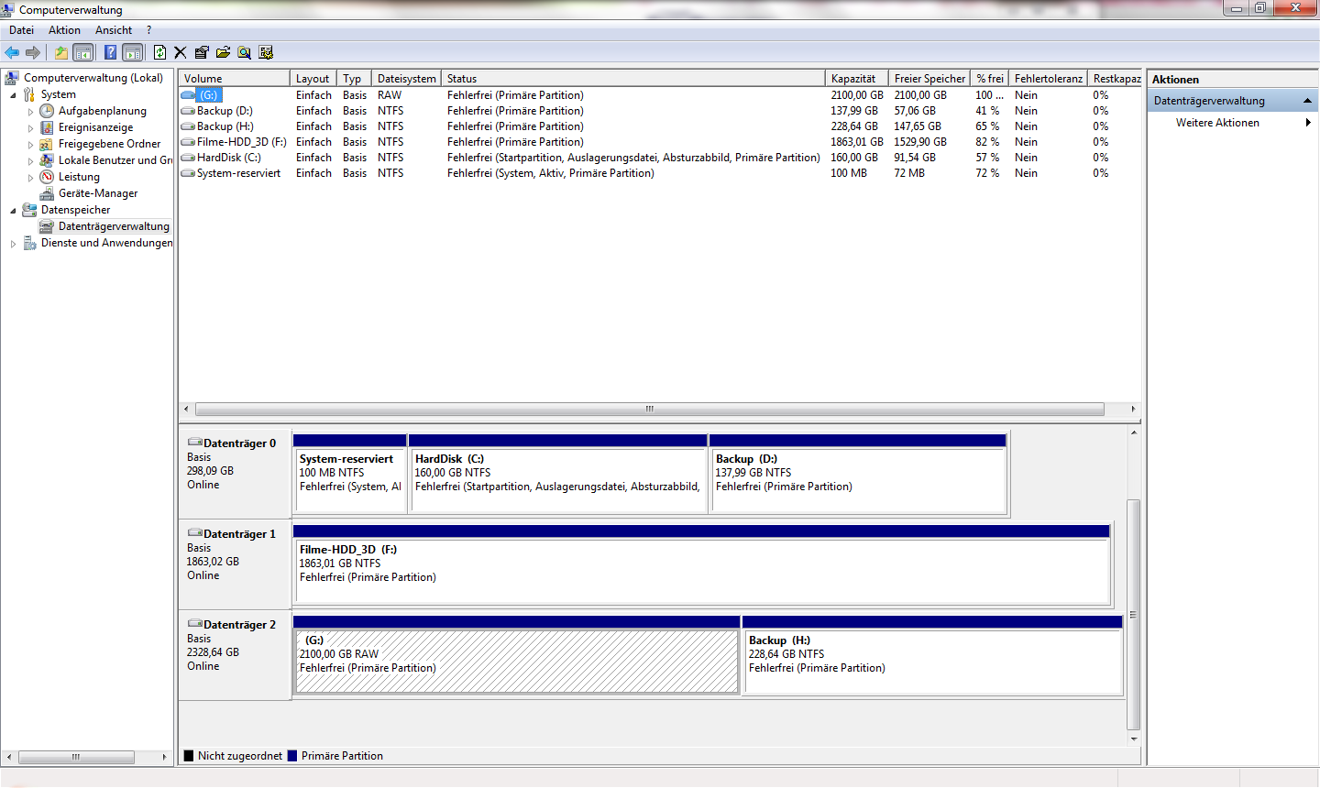Image resolution: width=1320 pixels, height=788 pixels.
Task: Select Filme-HDD_3D (F:) partition block
Action: click(701, 564)
